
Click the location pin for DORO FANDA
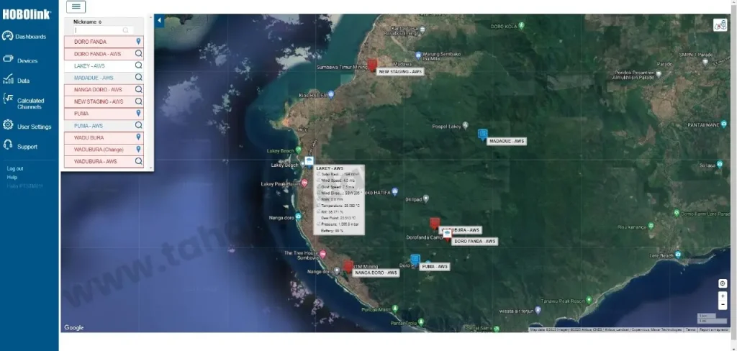coord(137,42)
